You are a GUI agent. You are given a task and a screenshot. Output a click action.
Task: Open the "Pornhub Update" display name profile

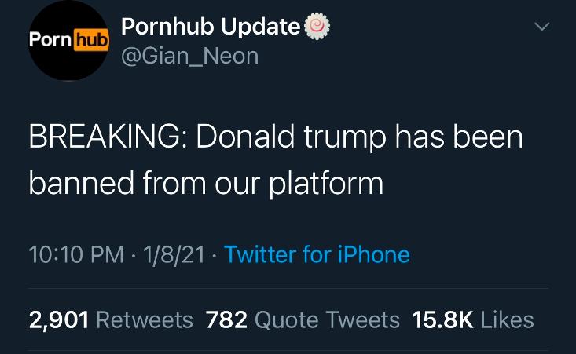pos(211,27)
